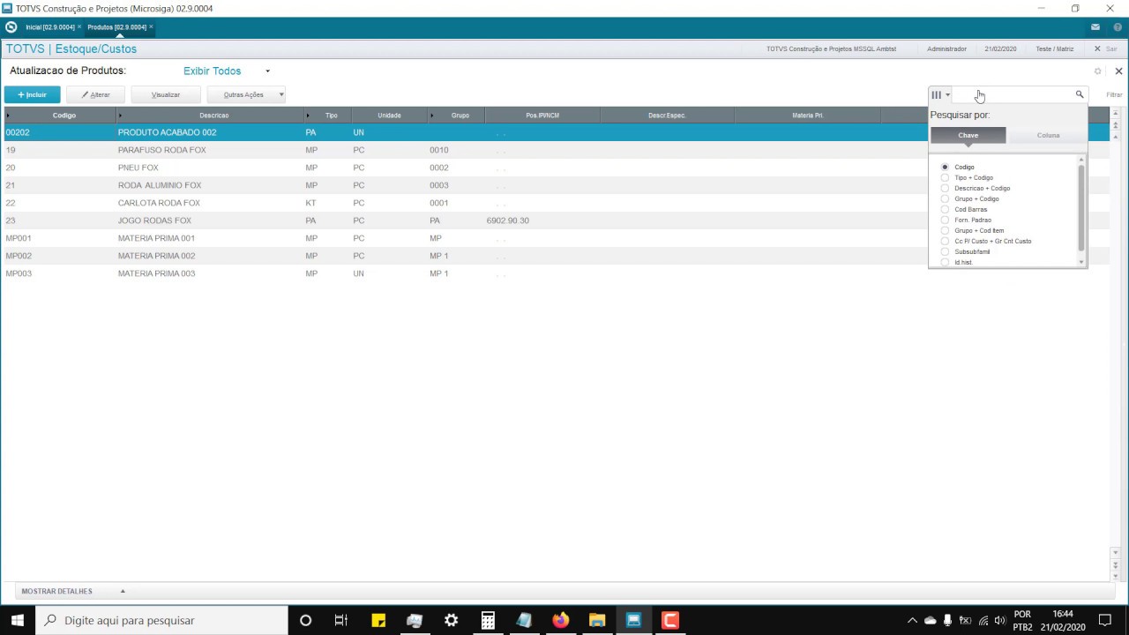
Task: Click the Incluir button
Action: 32,94
